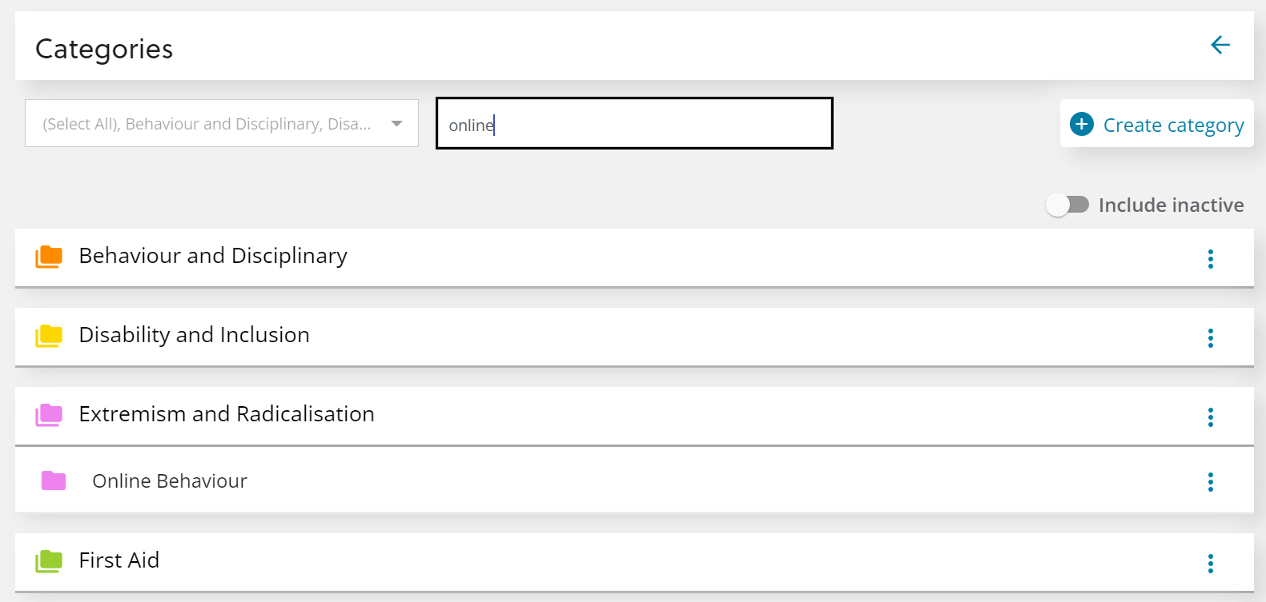Viewport: 1266px width, 602px height.
Task: Open the Online Behaviour three-dot menu
Action: [1211, 482]
